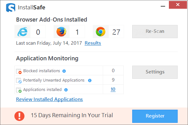Click the Blocked installations row icon

[x=19, y=71]
